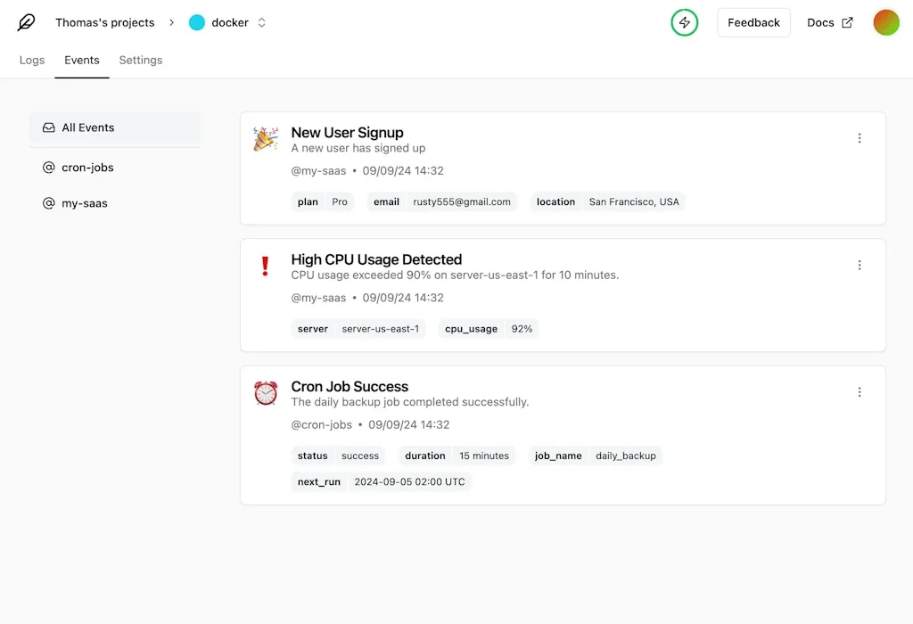Click the party popper emoji on New User Signup

click(265, 138)
